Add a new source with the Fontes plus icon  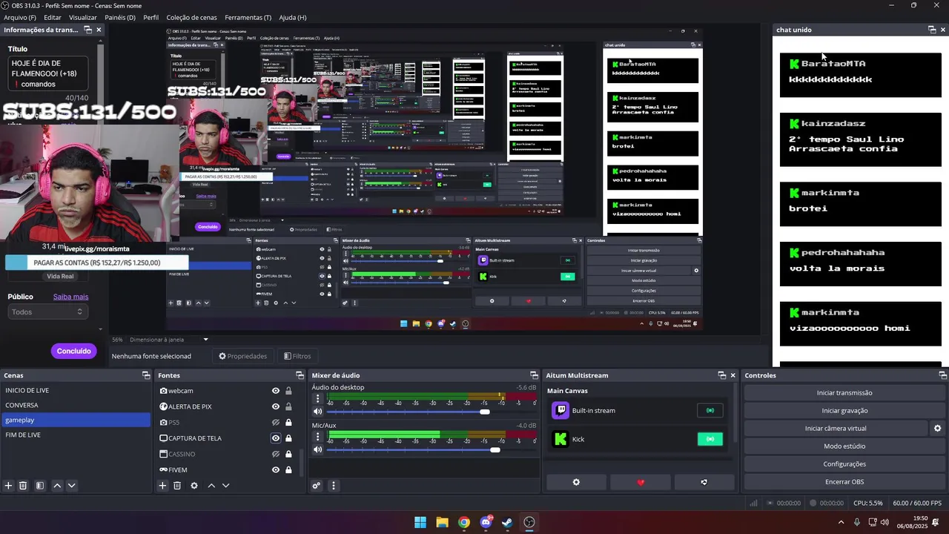162,486
